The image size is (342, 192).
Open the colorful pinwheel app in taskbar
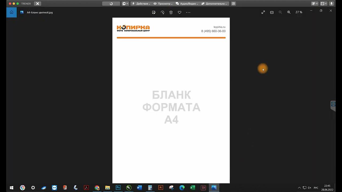pos(22,188)
